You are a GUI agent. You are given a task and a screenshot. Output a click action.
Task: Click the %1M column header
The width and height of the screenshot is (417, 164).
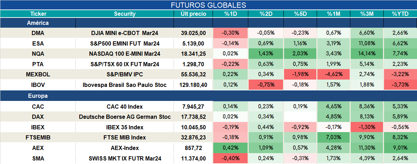334,14
